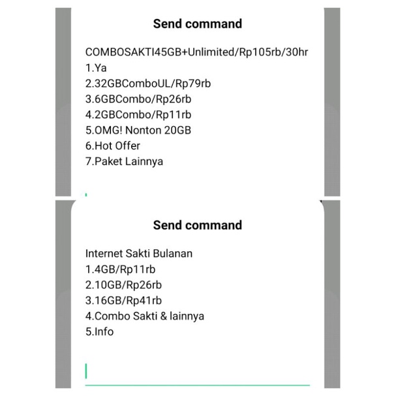Image resolution: width=396 pixels, height=396 pixels.
Task: Focus the bottom dialog's green-underlined input field
Action: click(x=196, y=372)
